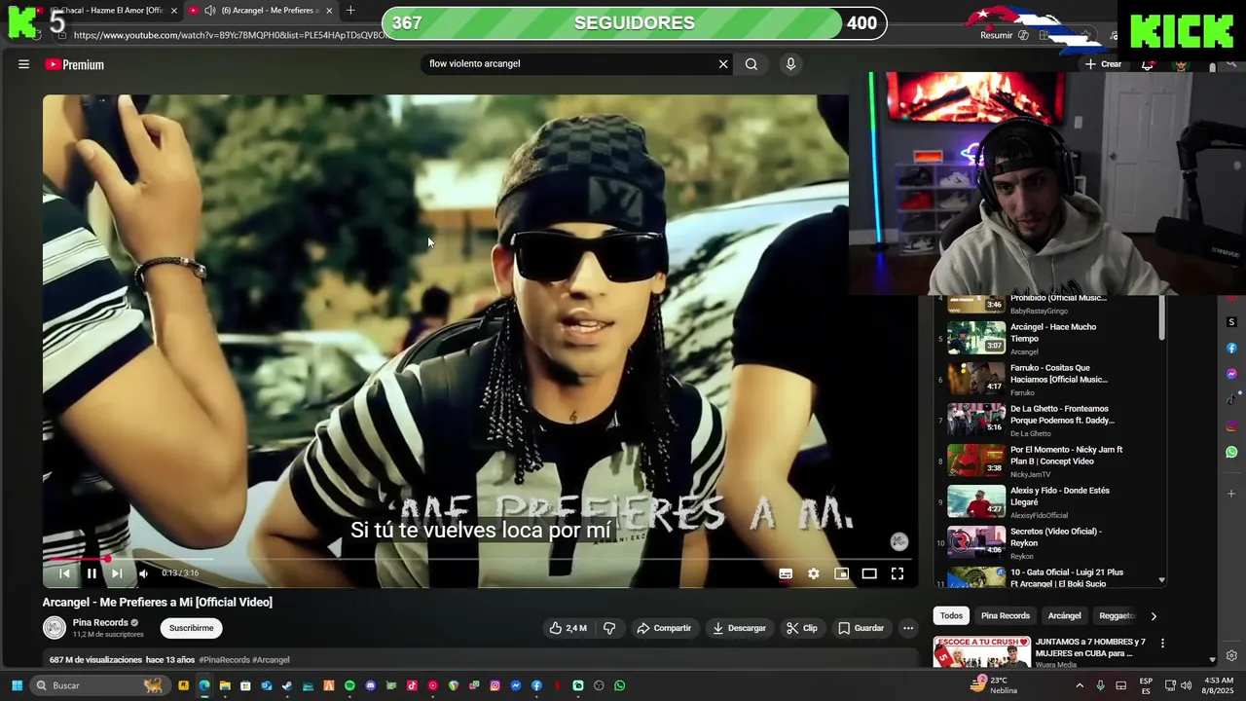
Task: Skip to the next video
Action: [117, 573]
